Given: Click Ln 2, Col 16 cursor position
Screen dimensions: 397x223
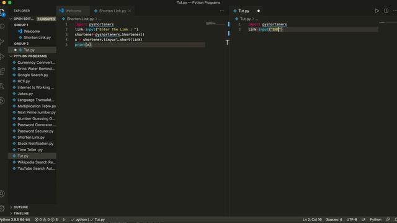Looking at the screenshot, I should (x=312, y=220).
